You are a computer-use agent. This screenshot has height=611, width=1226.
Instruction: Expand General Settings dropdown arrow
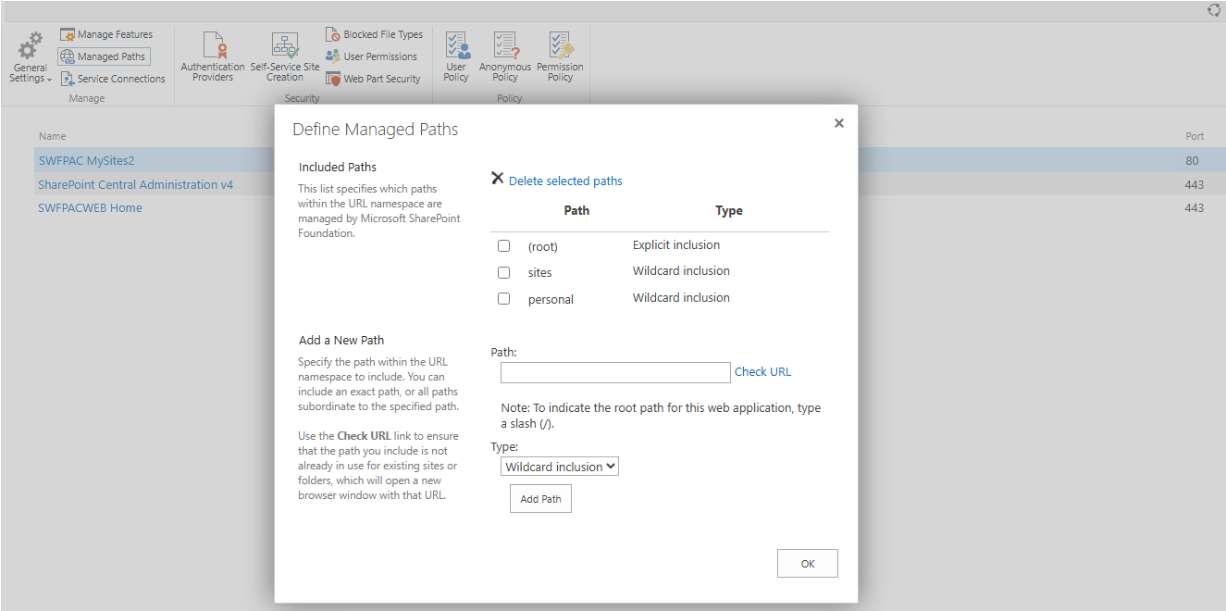pos(49,80)
